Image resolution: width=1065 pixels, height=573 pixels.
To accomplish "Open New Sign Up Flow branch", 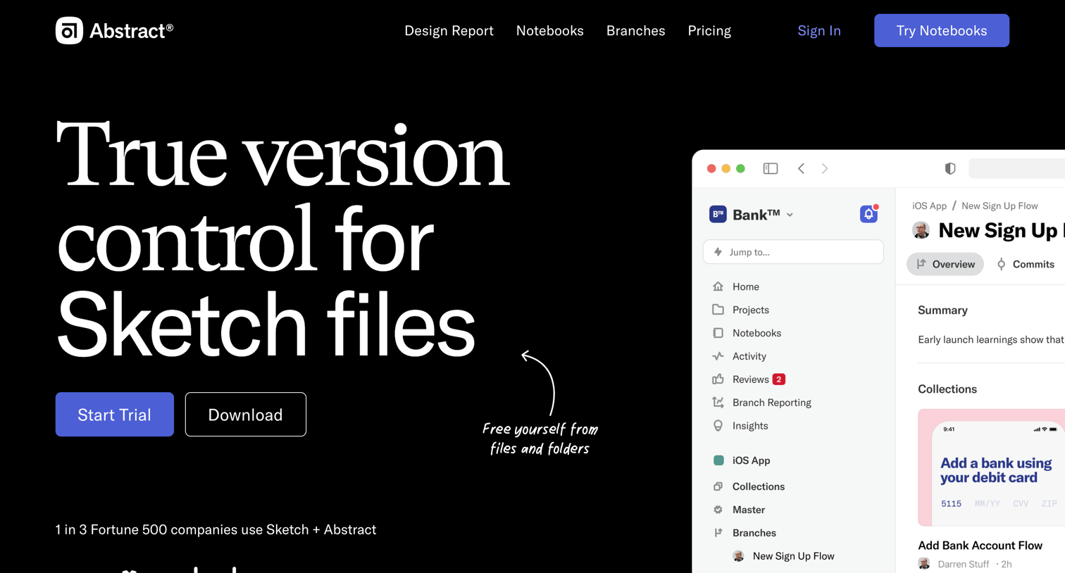I will [x=793, y=556].
